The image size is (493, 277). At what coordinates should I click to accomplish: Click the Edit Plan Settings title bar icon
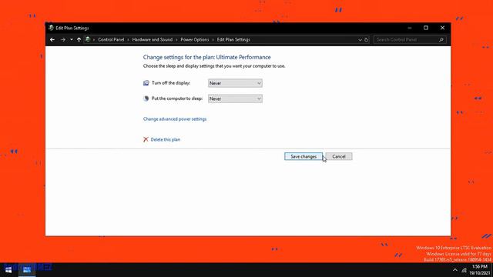(x=51, y=28)
